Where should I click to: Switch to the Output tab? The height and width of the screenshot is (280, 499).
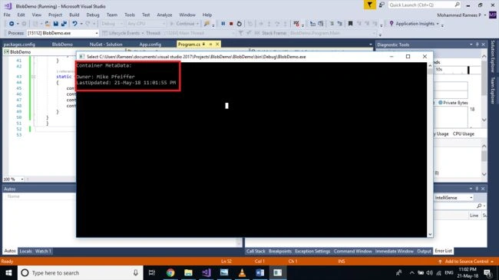(x=424, y=251)
